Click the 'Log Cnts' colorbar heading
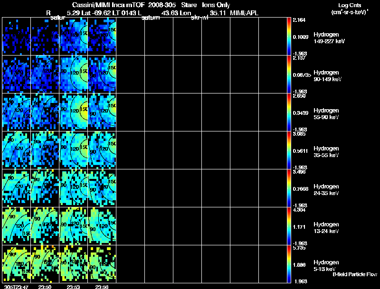380x289 pixels. coord(350,6)
